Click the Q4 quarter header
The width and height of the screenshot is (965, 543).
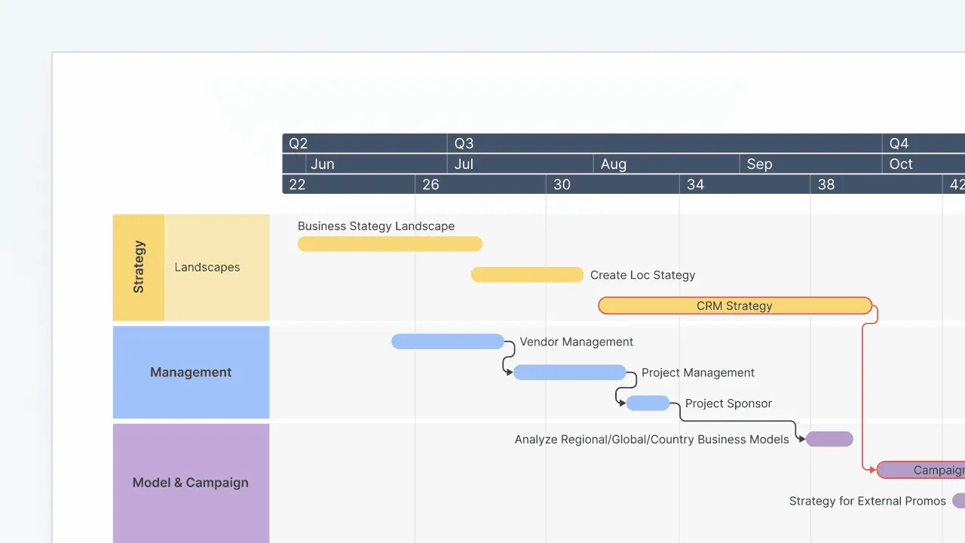tap(898, 143)
